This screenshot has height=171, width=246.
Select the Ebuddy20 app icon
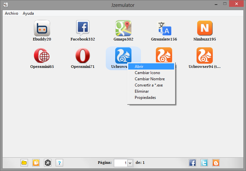[42, 28]
